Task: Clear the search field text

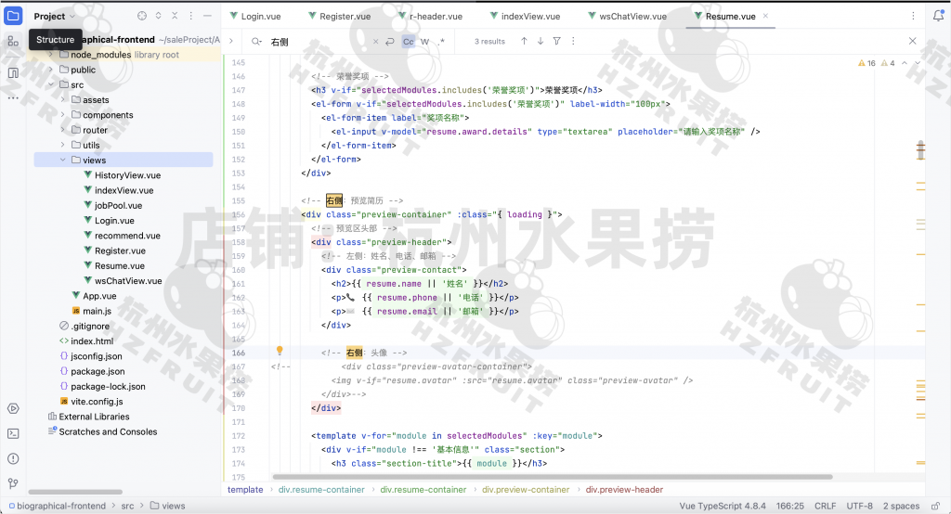Action: (x=375, y=41)
